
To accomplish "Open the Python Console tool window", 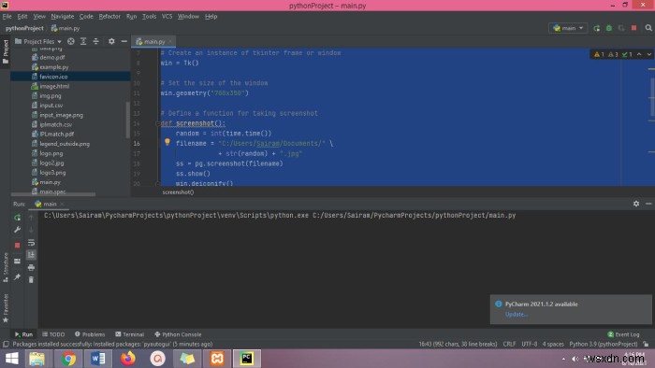I will coord(178,334).
